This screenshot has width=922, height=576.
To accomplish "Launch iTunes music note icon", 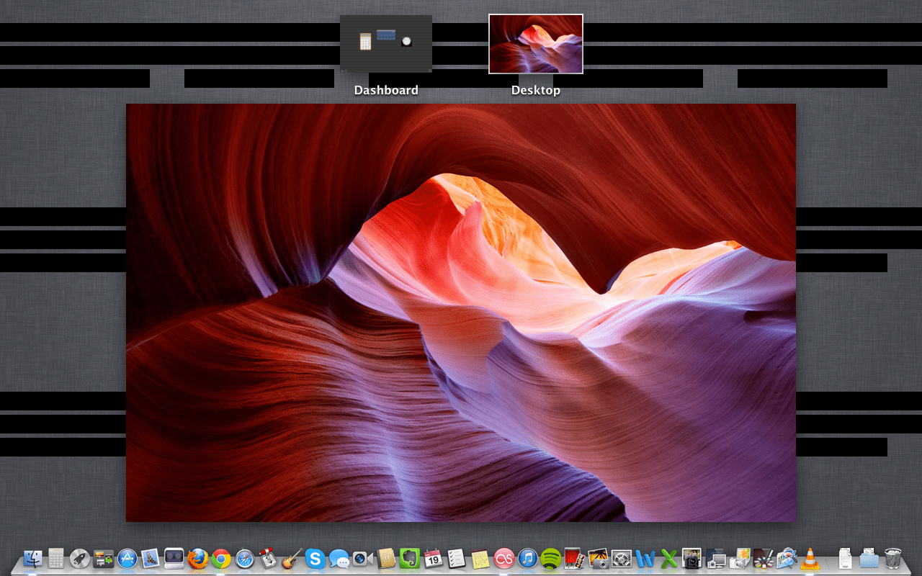I will click(527, 558).
